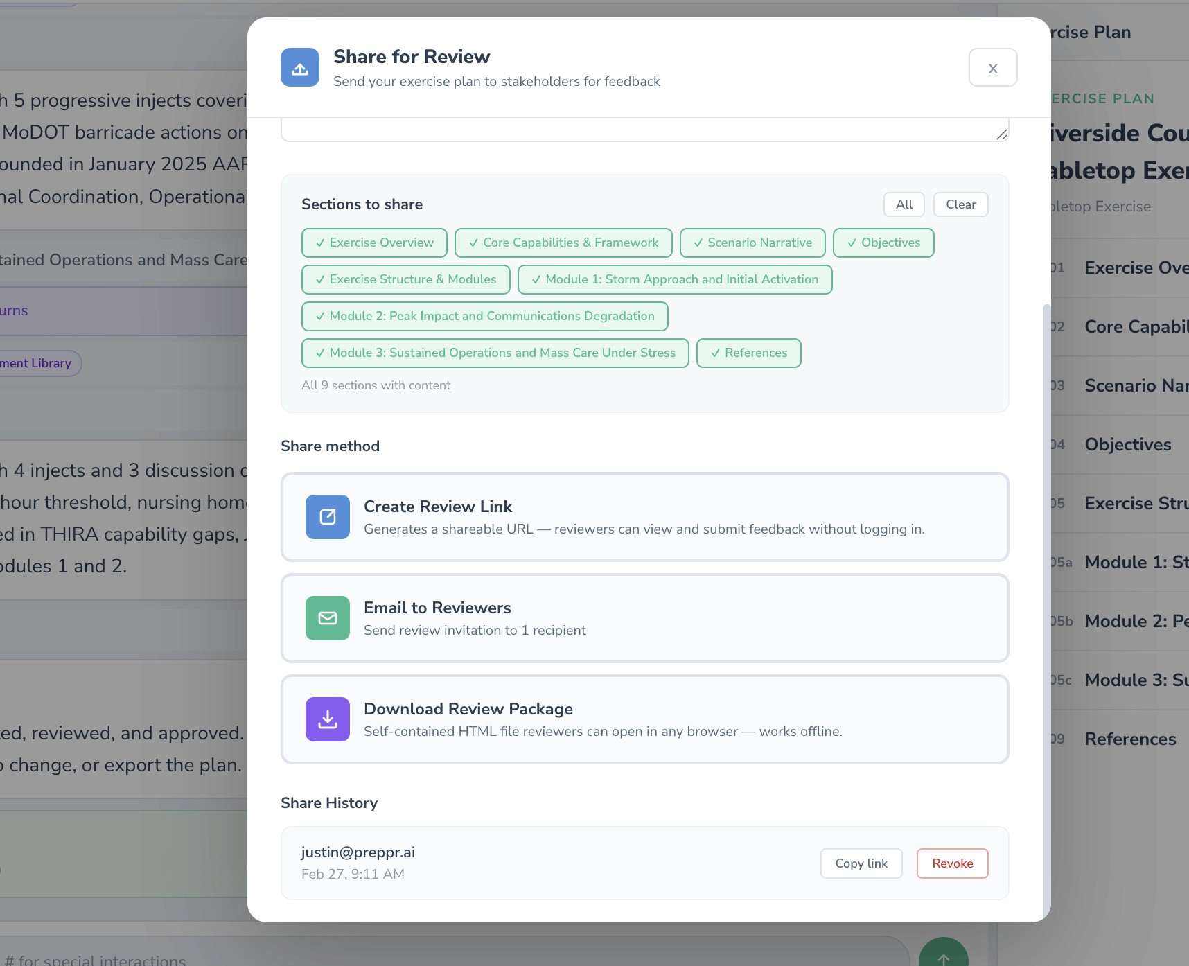The height and width of the screenshot is (966, 1189).
Task: Copy link for justin@preppr.ai share
Action: 861,863
